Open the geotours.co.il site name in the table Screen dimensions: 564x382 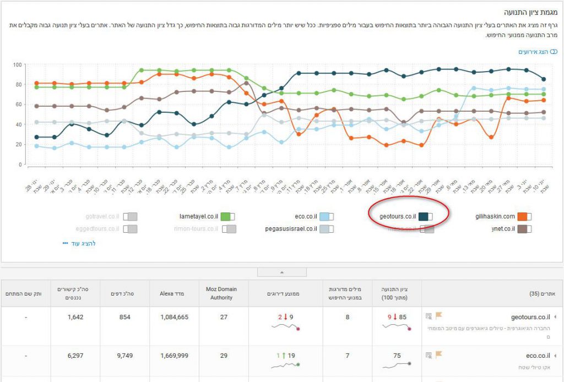point(530,317)
